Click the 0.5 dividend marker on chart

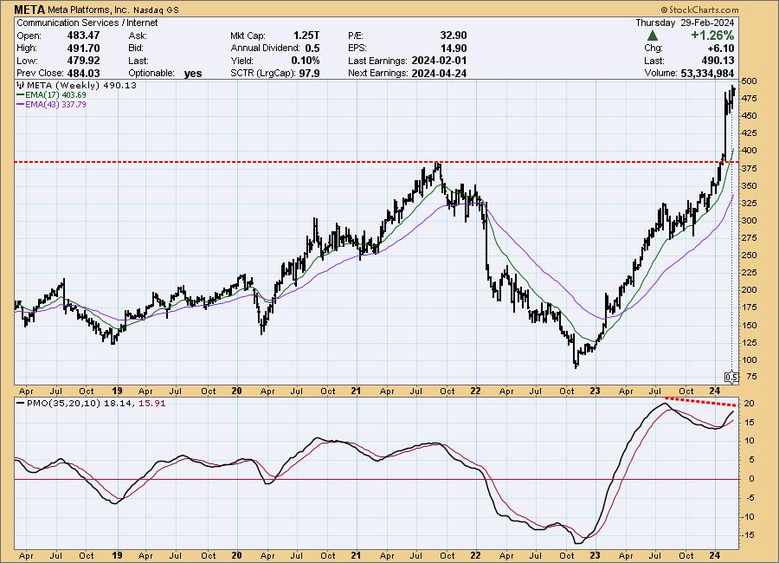731,377
